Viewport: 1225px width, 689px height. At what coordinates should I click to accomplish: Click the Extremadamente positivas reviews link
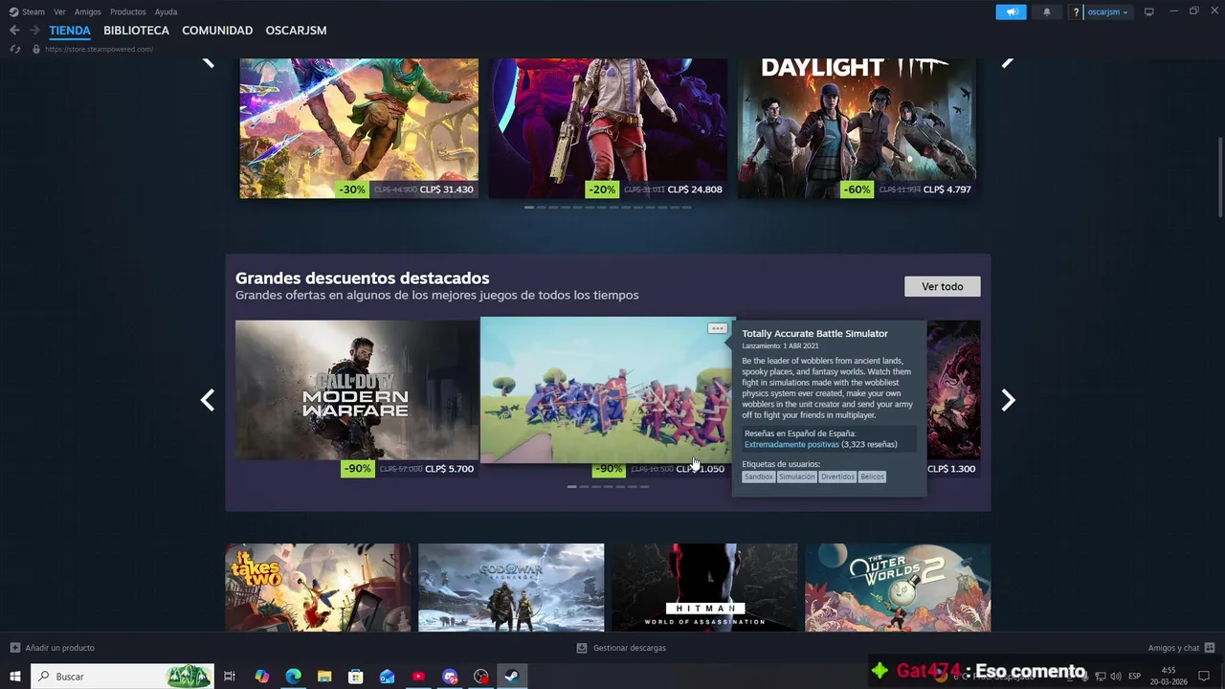click(791, 444)
